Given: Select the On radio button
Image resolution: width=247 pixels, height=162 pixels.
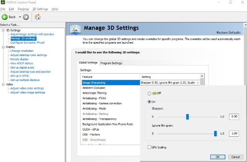Looking at the screenshot, I should coord(149,102).
